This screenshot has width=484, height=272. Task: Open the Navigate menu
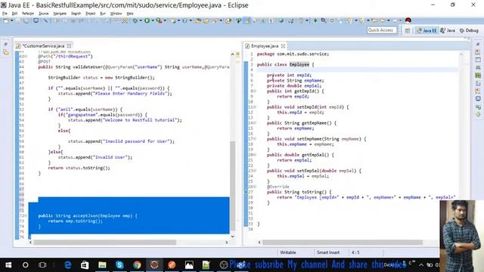click(x=60, y=14)
